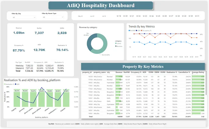This screenshot has width=209, height=129.
Task: Click the RevPAR legend dot in Trends chart
Action: click(x=129, y=30)
